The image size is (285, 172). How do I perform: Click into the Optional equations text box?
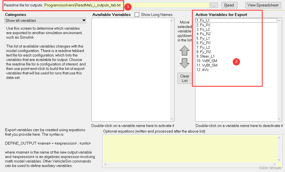190,149
